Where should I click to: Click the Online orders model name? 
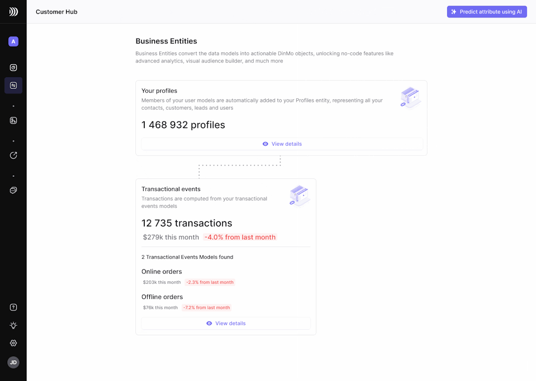tap(162, 271)
